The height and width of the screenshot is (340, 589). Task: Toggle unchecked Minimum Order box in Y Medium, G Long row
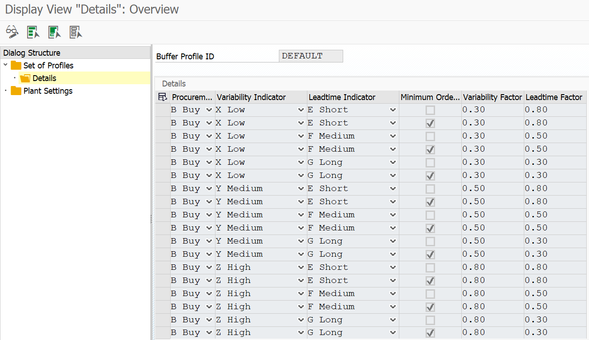point(430,241)
